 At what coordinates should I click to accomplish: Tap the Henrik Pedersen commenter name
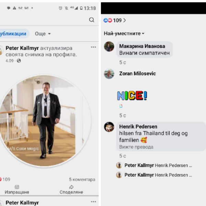tap(138, 127)
